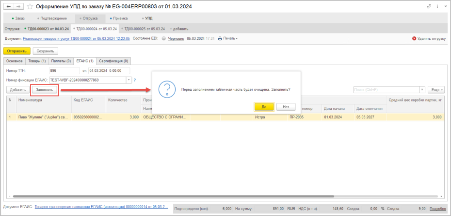Open the ЕГАИС (1) tab
Screen dimensions: 451x216
click(84, 61)
